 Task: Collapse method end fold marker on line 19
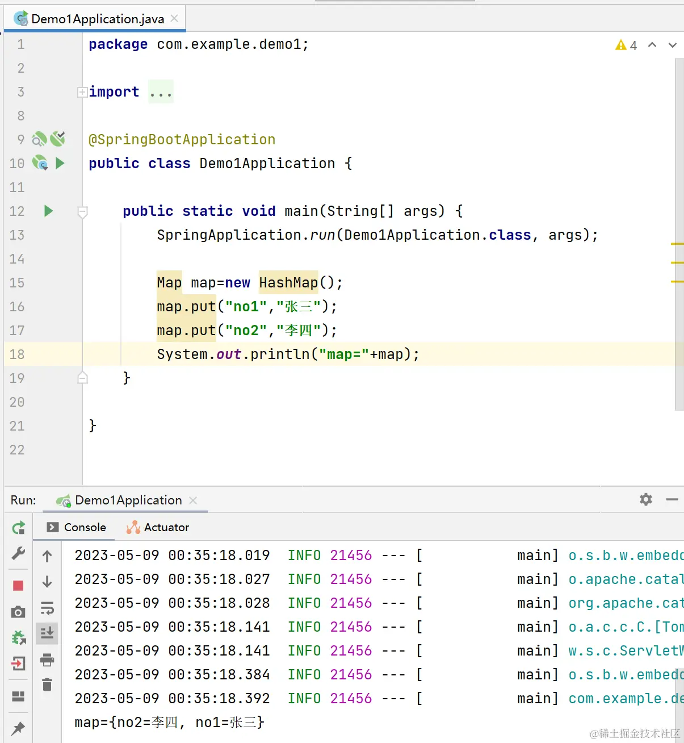(x=82, y=378)
